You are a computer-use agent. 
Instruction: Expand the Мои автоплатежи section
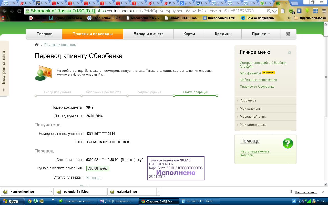coord(265,125)
